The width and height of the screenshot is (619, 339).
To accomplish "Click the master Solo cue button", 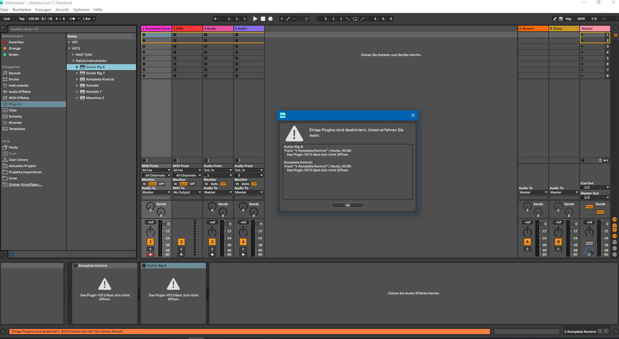I will (x=589, y=243).
